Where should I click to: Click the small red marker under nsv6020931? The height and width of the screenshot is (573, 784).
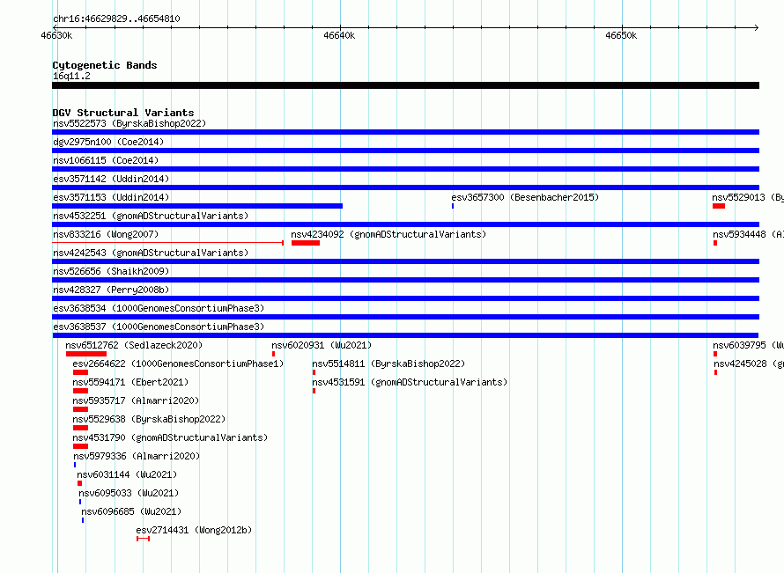(273, 354)
